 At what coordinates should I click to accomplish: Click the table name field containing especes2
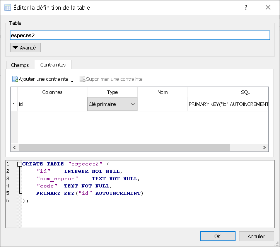coord(140,35)
